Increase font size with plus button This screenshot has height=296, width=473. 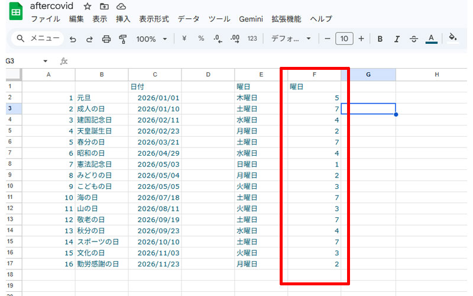click(x=361, y=38)
